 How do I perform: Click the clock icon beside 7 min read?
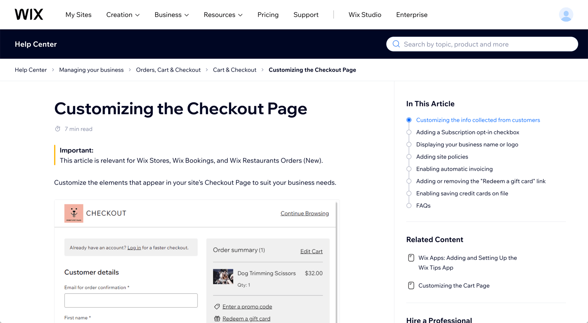click(58, 129)
